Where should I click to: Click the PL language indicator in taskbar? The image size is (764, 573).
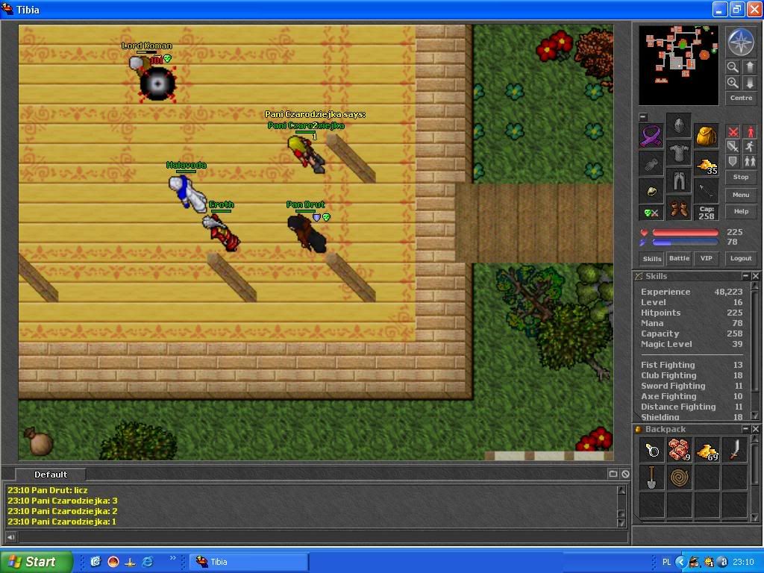click(666, 563)
